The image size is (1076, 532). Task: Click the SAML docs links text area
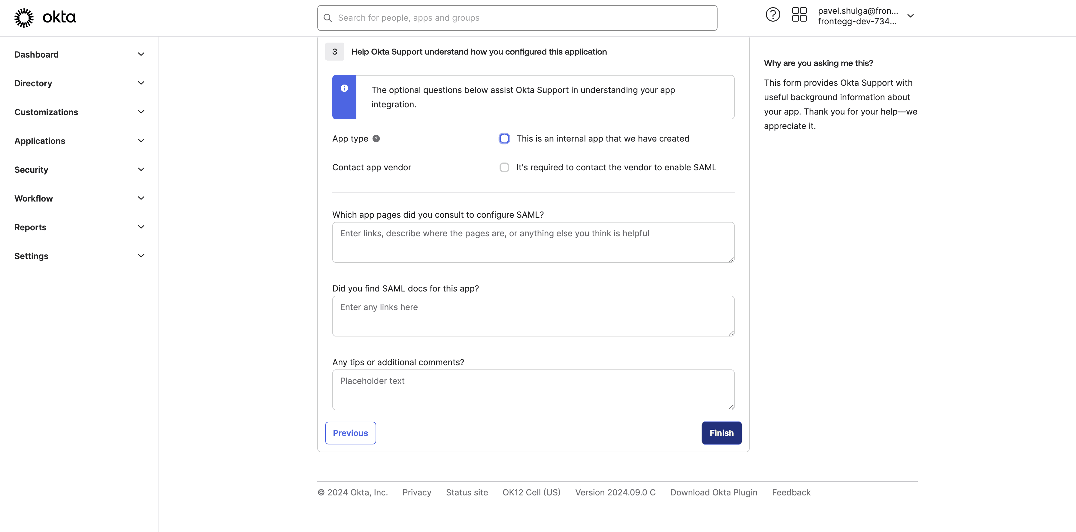click(x=533, y=316)
